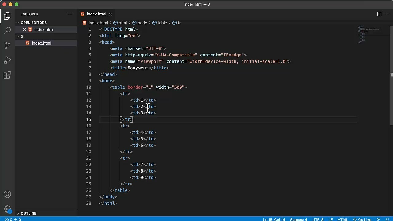Screen dimensions: 393x221
Task: Click the closing </table> tag
Action: pyautogui.click(x=120, y=190)
